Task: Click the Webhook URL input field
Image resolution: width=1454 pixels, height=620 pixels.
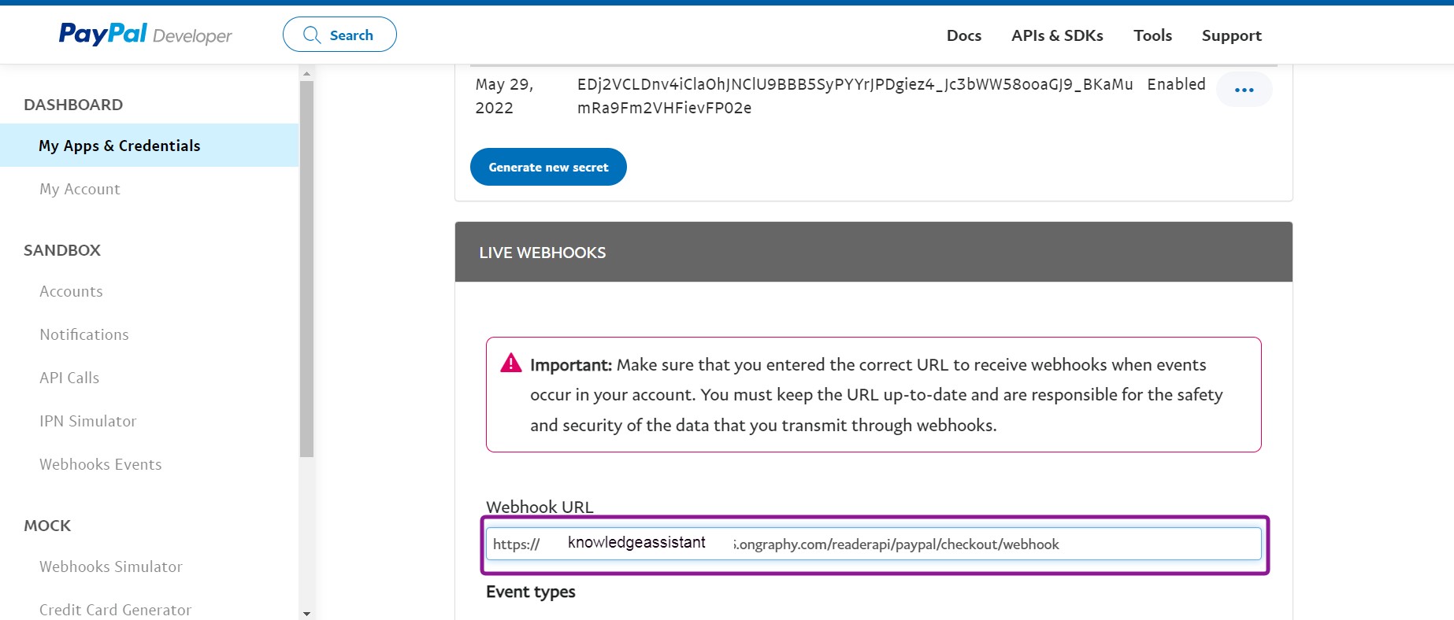Action: 874,544
